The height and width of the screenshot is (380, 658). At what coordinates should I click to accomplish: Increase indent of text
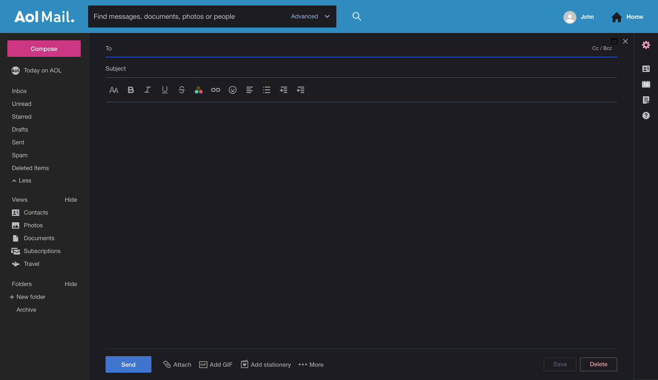point(284,90)
